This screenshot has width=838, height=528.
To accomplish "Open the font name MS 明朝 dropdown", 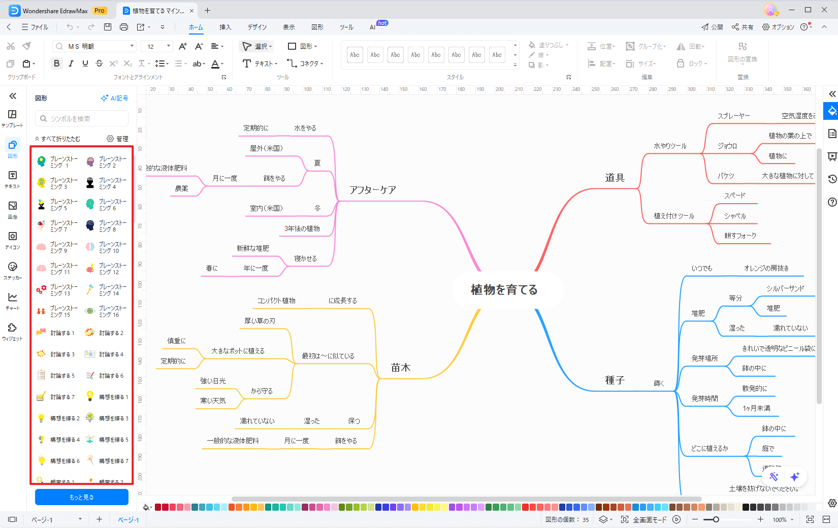I will 132,46.
